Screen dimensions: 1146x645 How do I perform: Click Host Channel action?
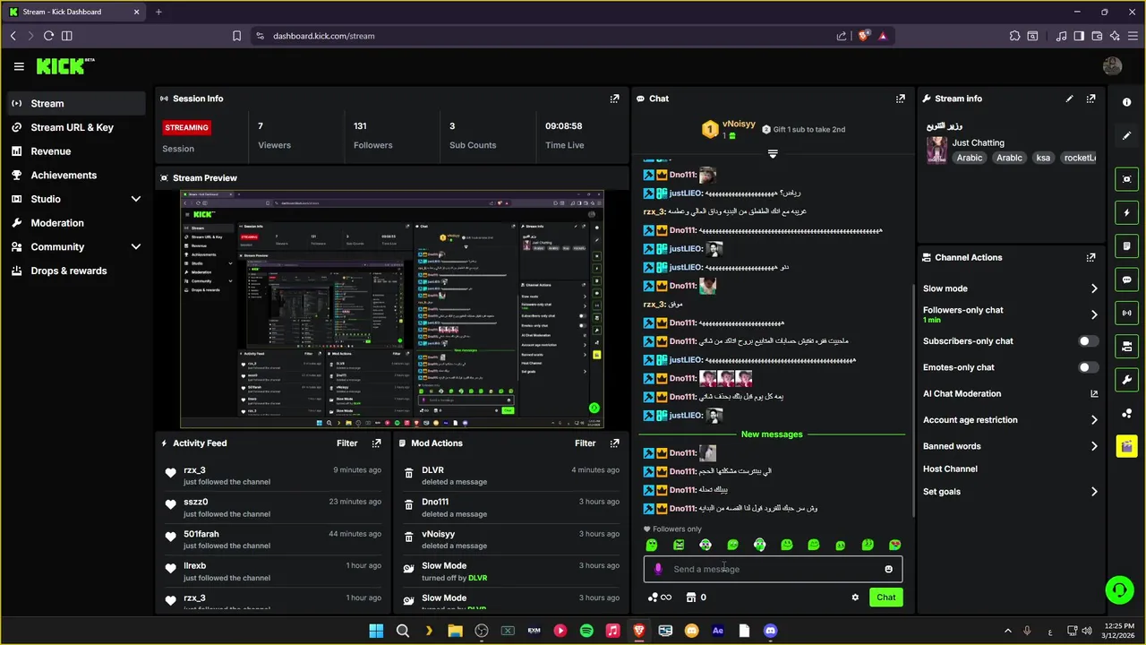950,469
